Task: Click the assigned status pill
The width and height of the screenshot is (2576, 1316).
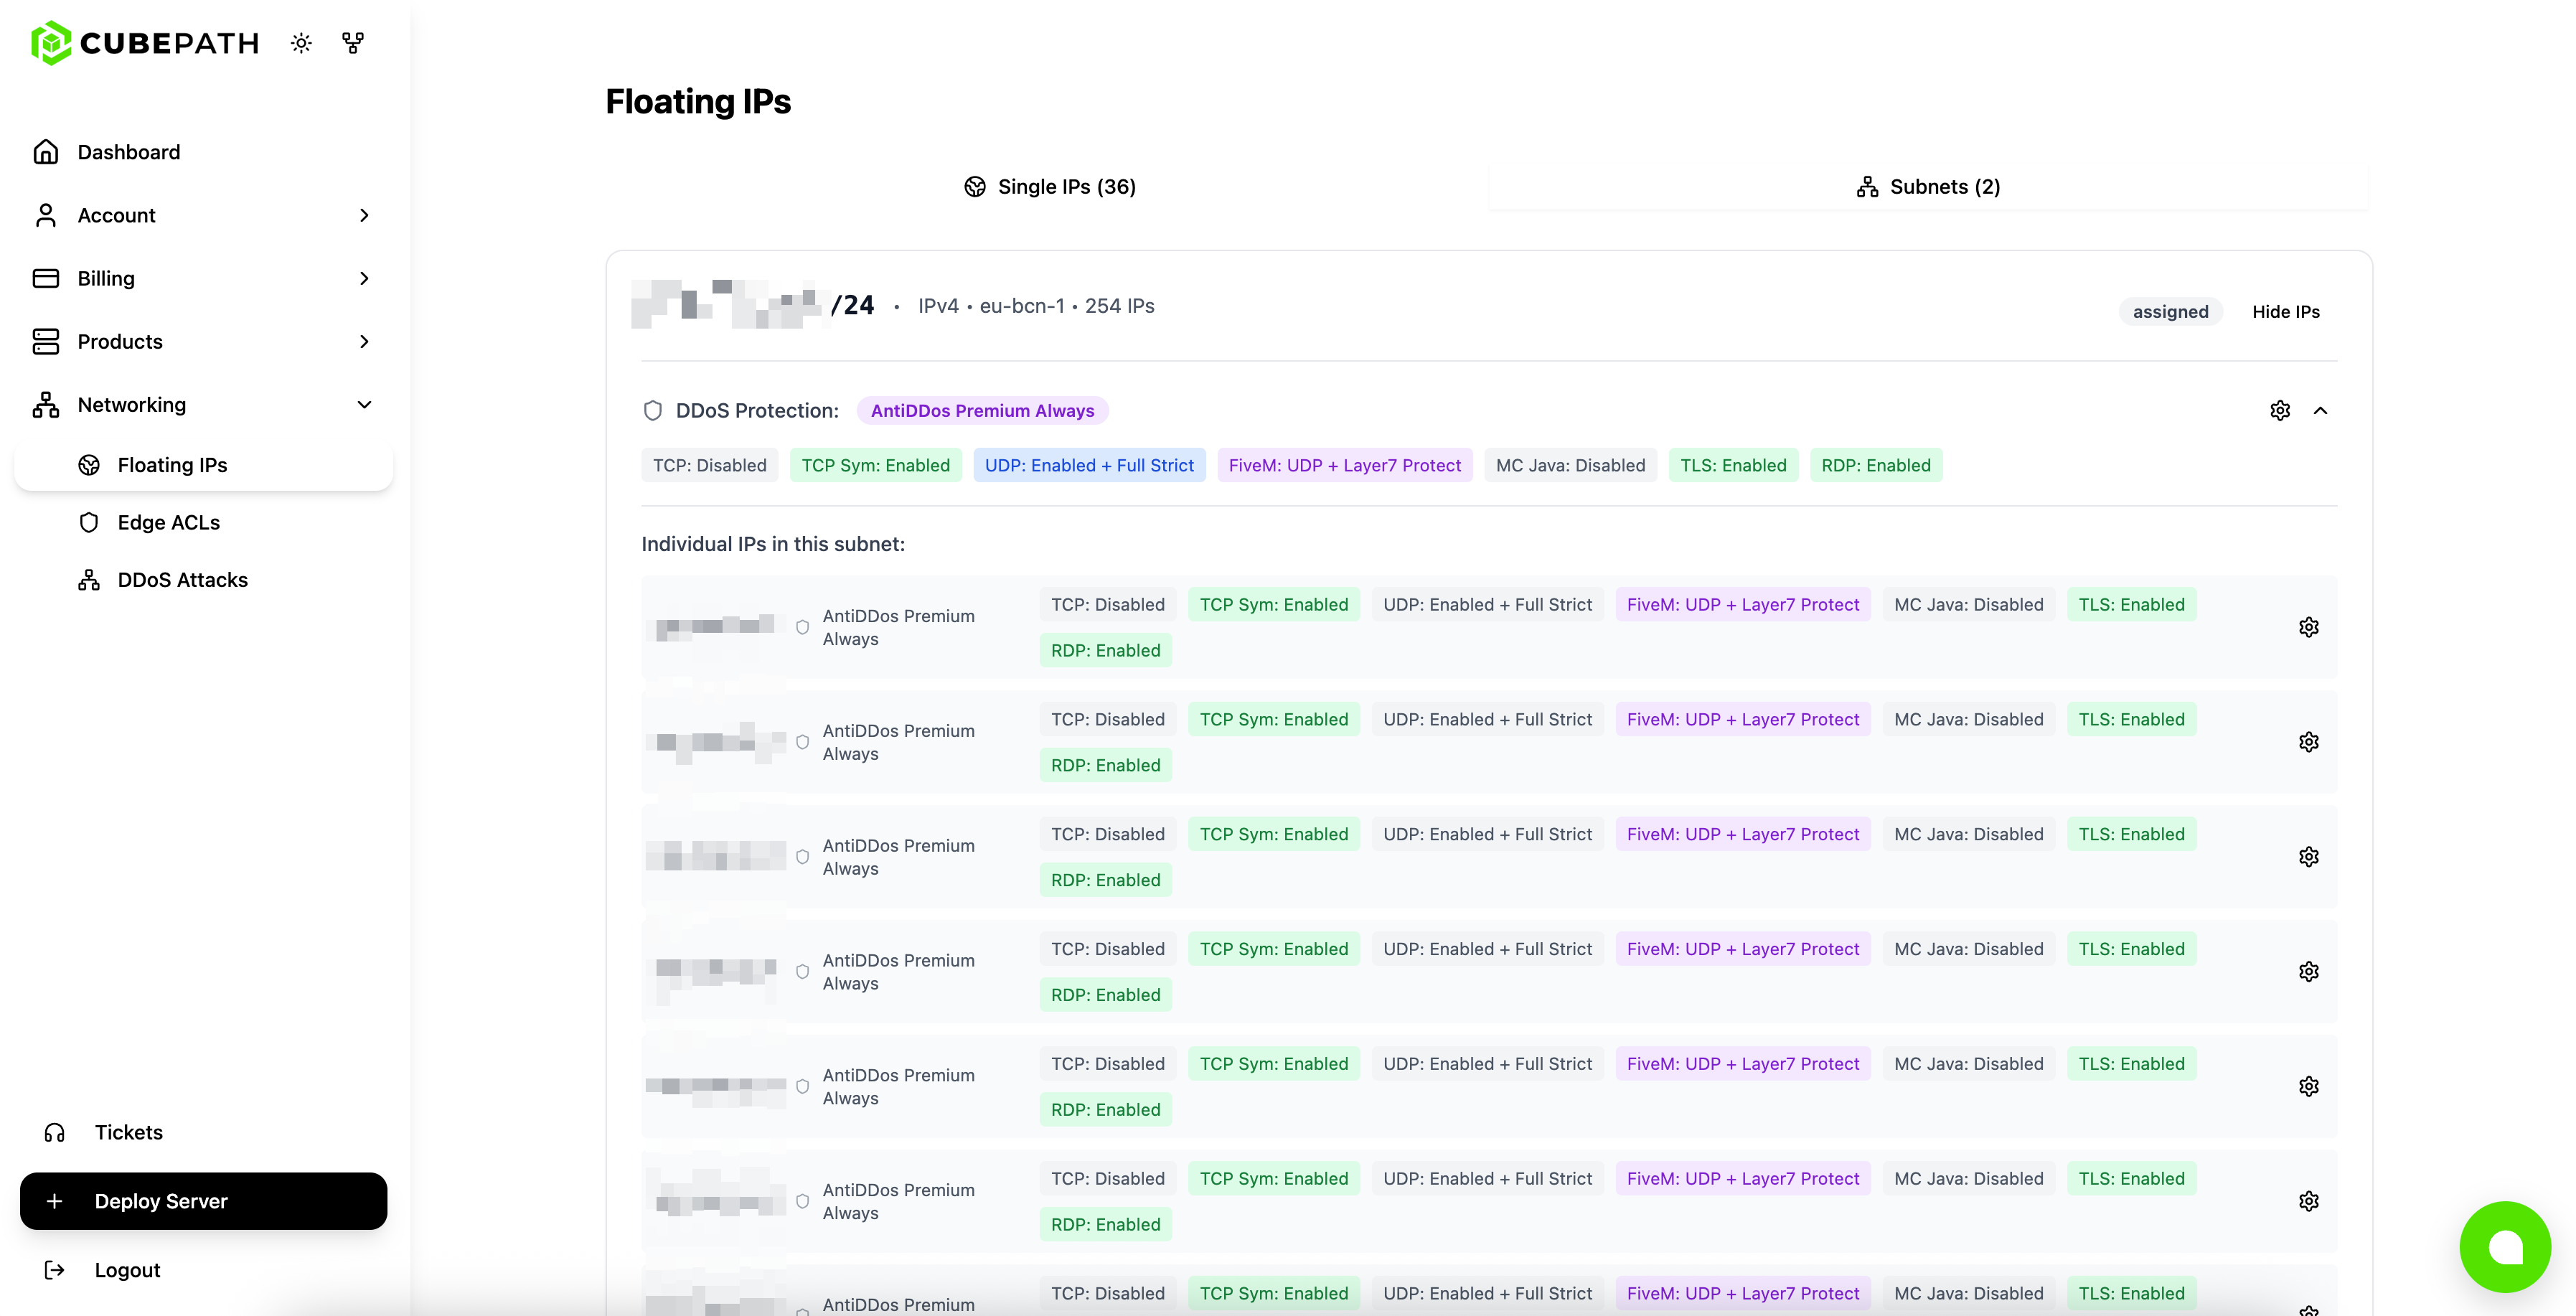Action: click(x=2170, y=311)
